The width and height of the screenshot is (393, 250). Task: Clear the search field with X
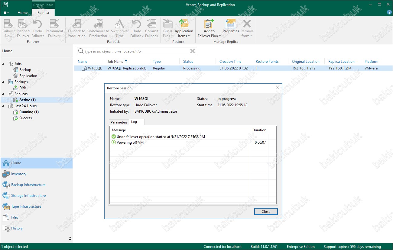(x=192, y=51)
